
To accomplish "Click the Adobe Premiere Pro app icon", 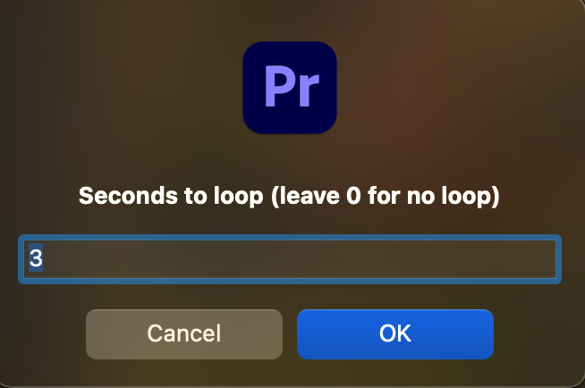I will tap(290, 88).
